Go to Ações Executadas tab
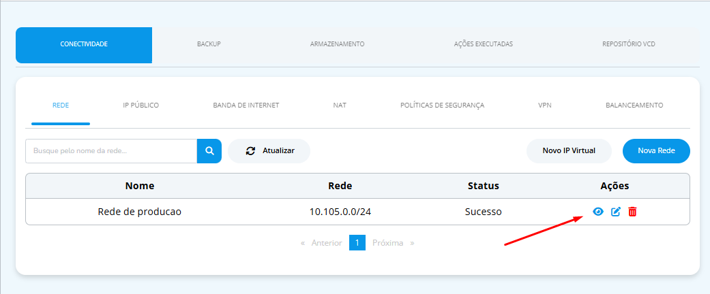The image size is (710, 294). tap(483, 44)
